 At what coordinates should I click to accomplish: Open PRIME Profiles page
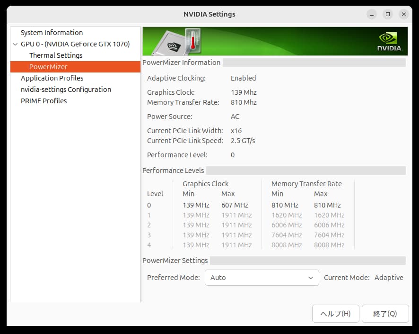tap(44, 101)
